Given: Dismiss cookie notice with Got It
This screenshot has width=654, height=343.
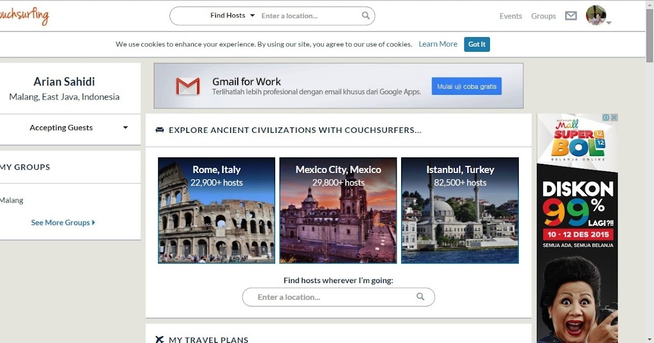Looking at the screenshot, I should coord(477,44).
